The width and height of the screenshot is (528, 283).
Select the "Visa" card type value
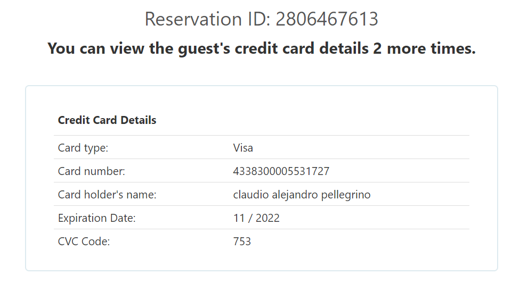pos(243,147)
